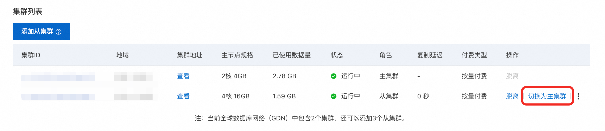
Task: Open the three-dot more actions menu
Action: [578, 96]
